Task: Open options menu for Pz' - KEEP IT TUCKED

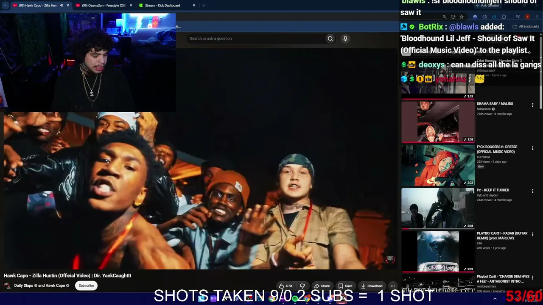Action: click(533, 191)
